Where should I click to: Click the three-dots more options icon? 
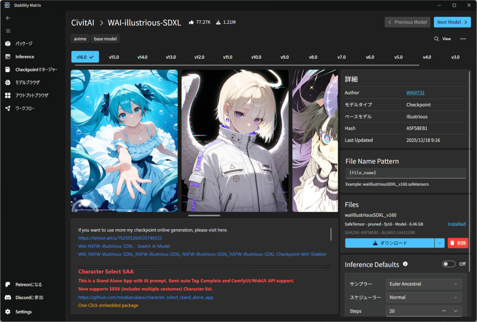(x=463, y=39)
